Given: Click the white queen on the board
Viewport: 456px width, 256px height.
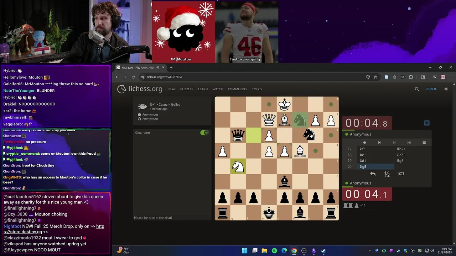Looking at the screenshot, I should pos(269,120).
